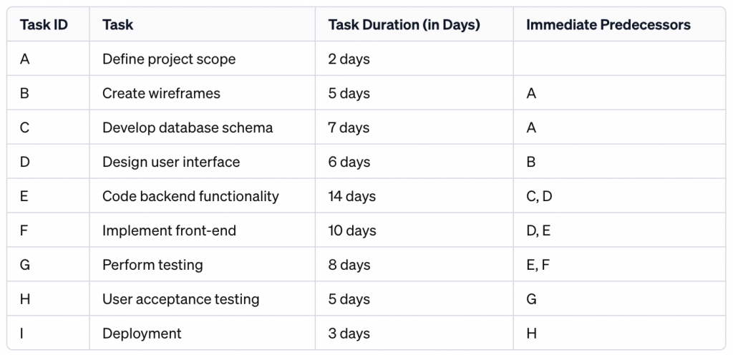The image size is (733, 355).
Task: Select the "Implement front-end" task cell
Action: pyautogui.click(x=169, y=230)
